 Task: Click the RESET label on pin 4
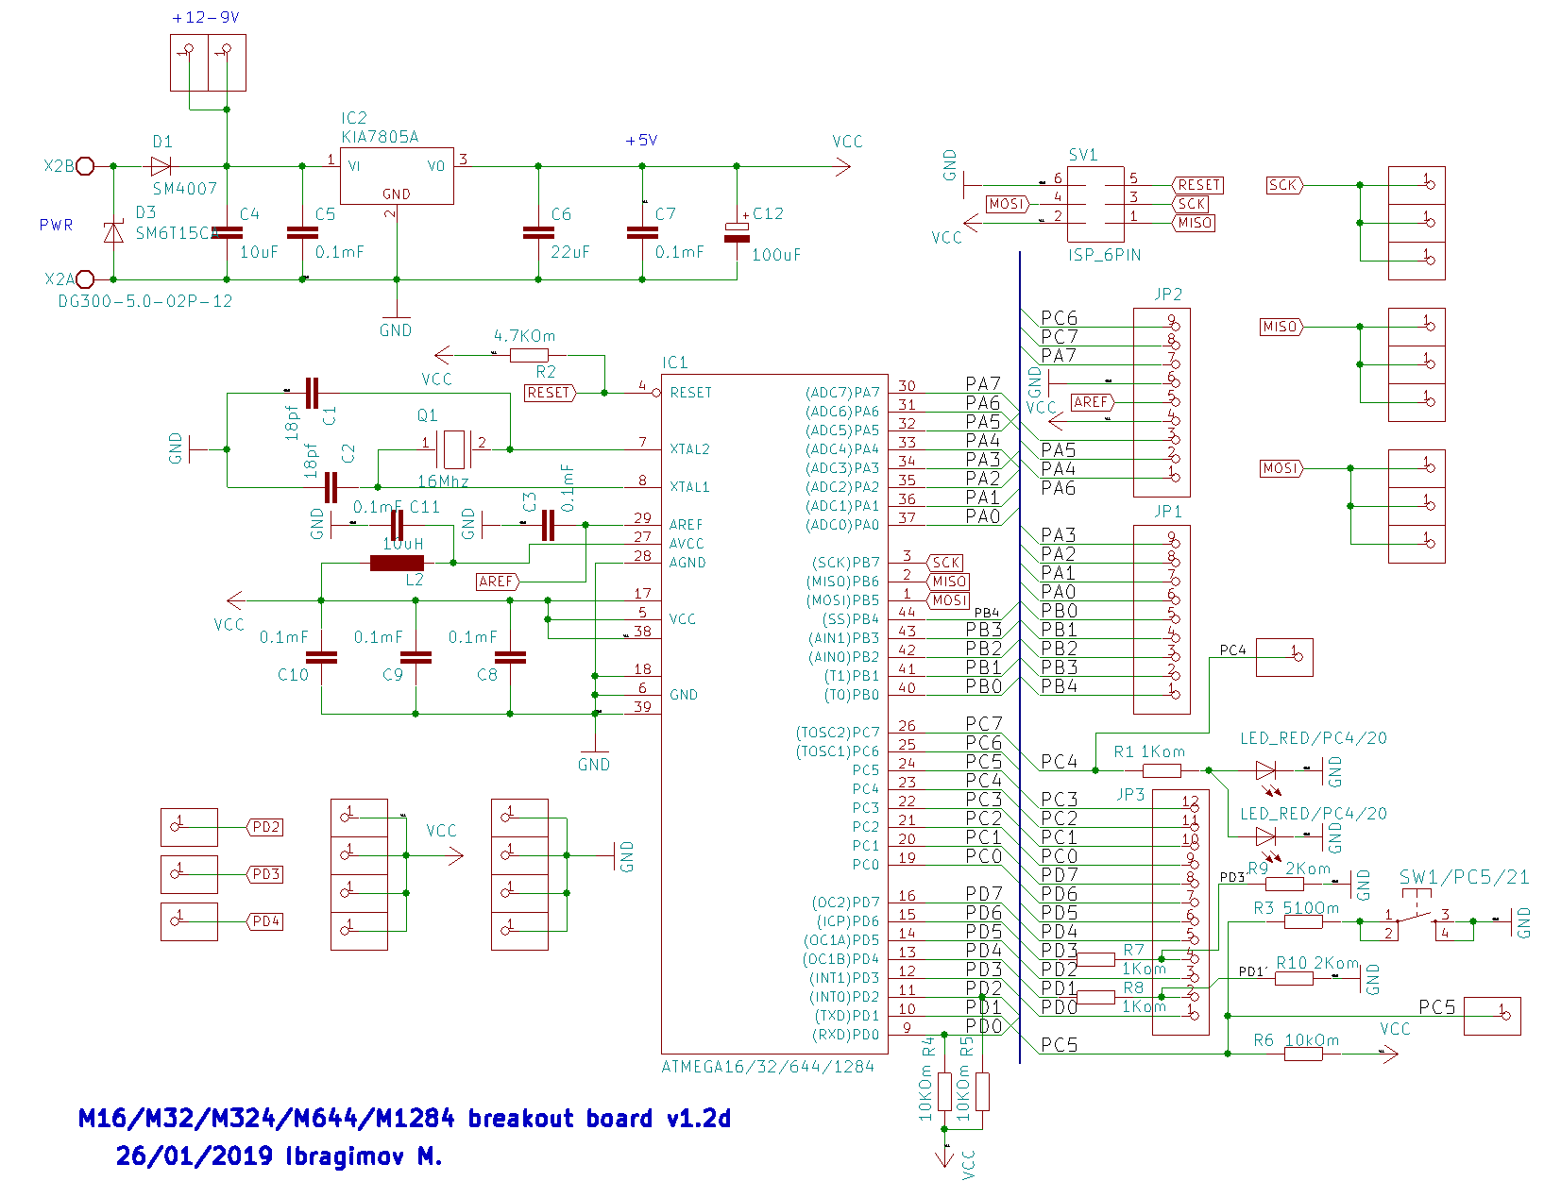click(x=548, y=393)
